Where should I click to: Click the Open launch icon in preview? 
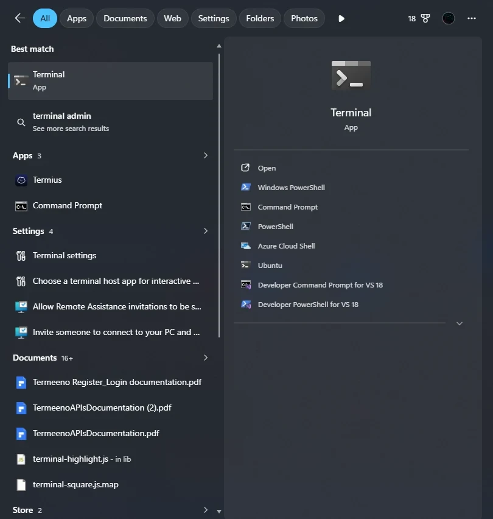245,168
